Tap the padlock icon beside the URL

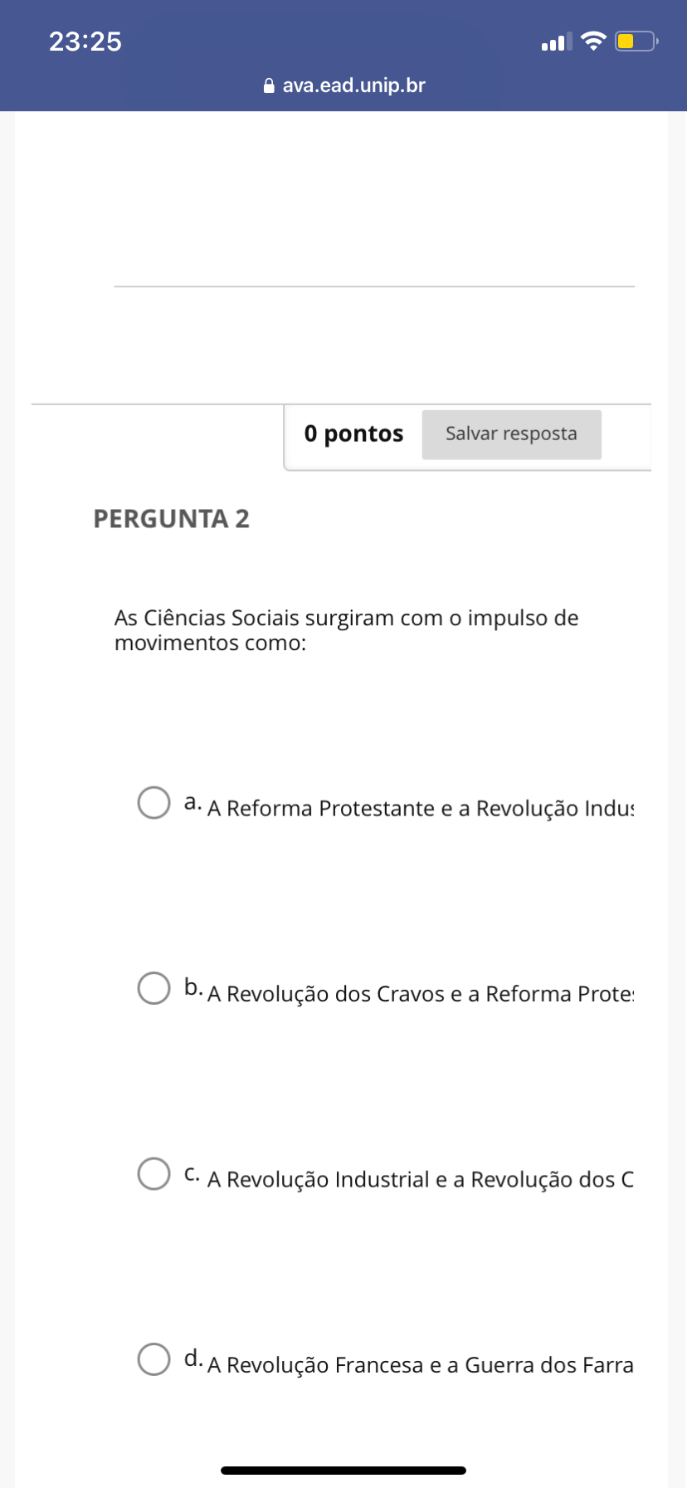(x=268, y=86)
